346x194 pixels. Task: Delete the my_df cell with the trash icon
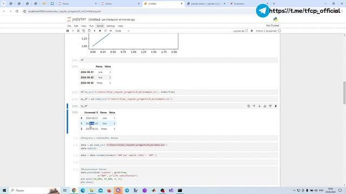pos(276,106)
